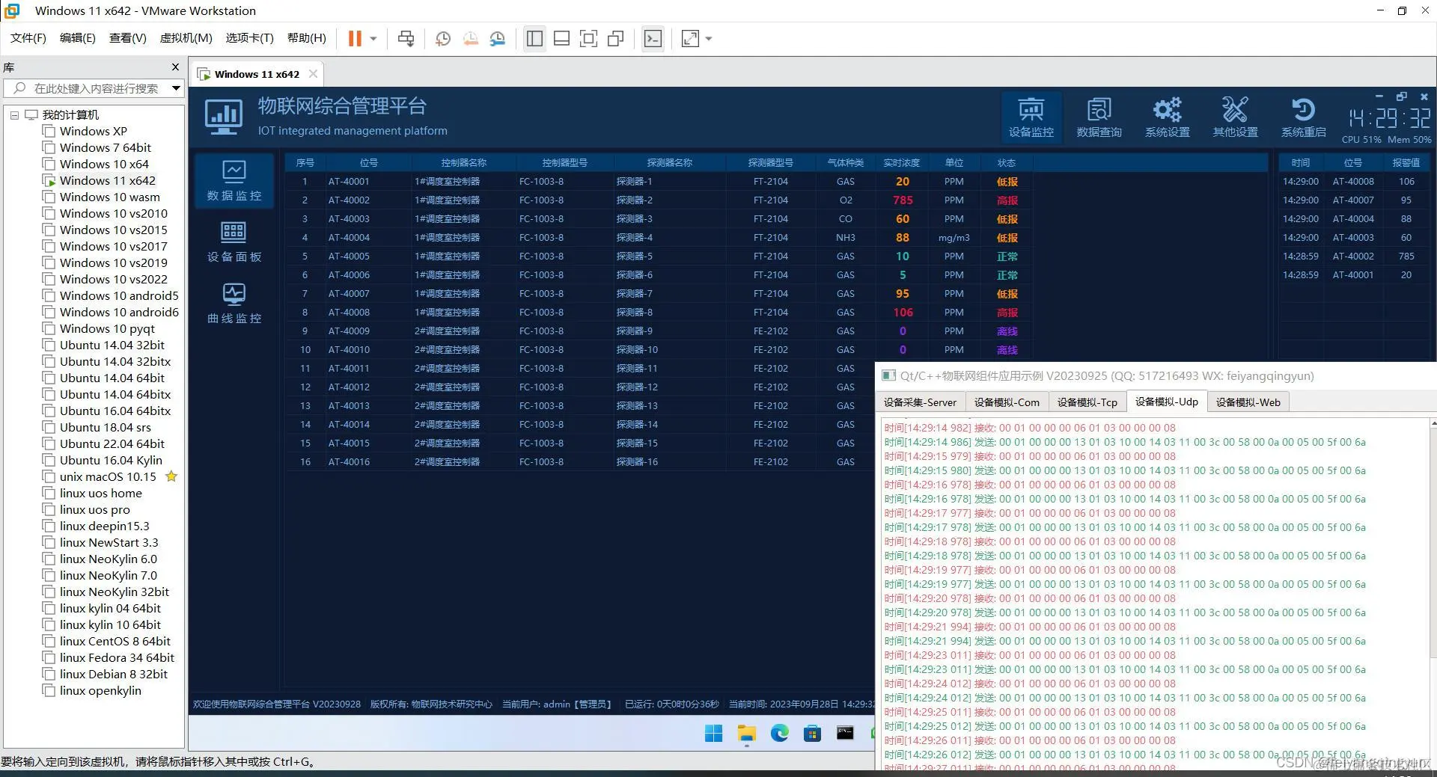Image resolution: width=1437 pixels, height=777 pixels.
Task: Click the library search input field
Action: tap(93, 88)
